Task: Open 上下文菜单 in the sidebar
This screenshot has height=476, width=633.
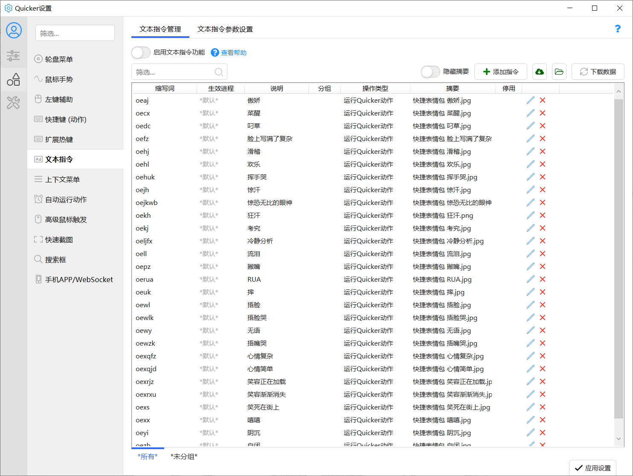Action: [75, 179]
